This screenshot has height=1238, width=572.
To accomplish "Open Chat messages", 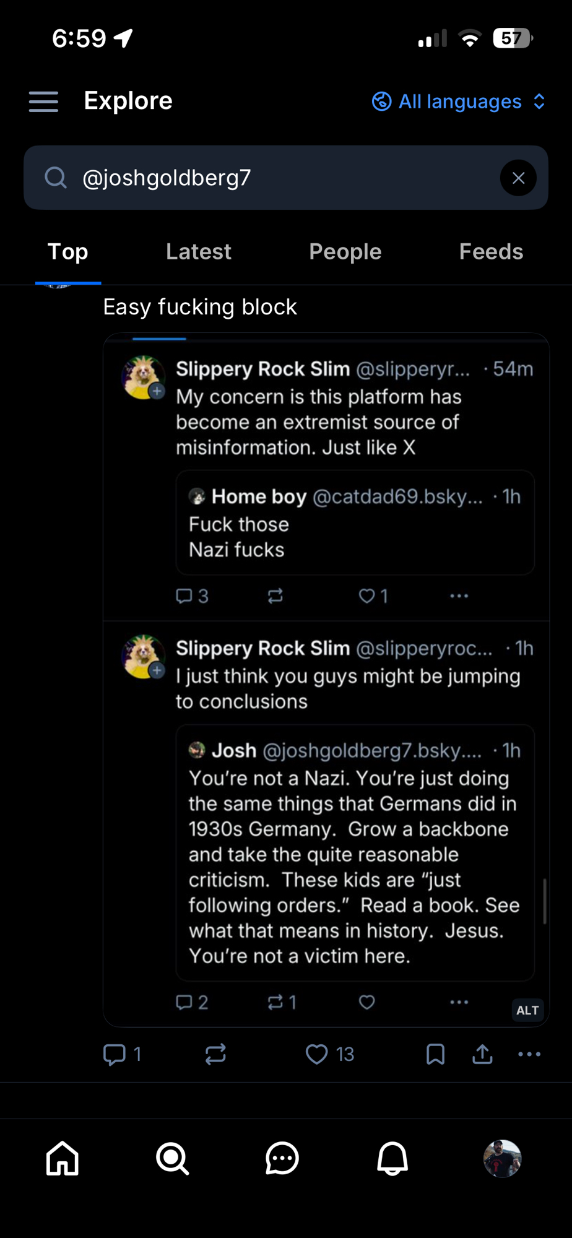I will (282, 1158).
